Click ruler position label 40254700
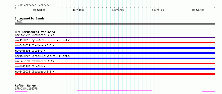Screen dimensions: 222x94 [198, 10]
